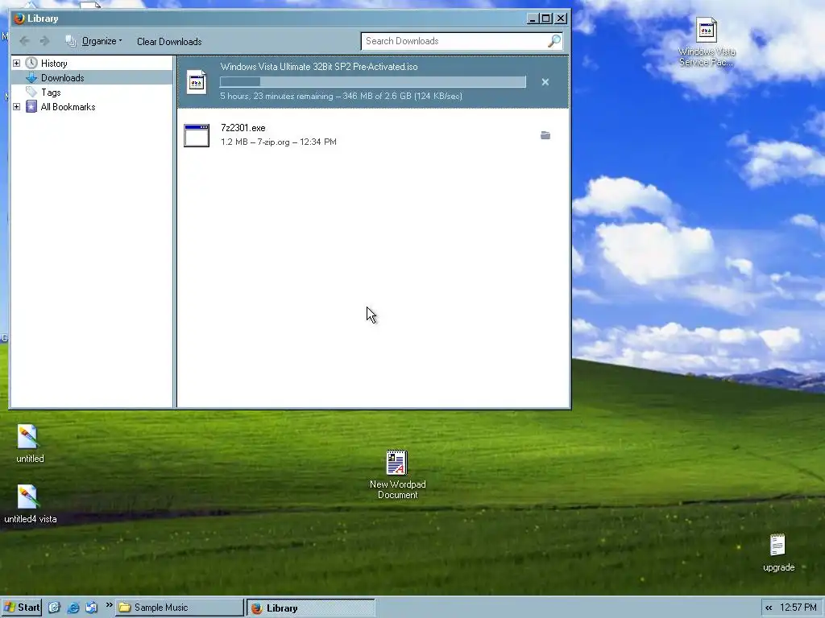Minimize the Library window
This screenshot has width=825, height=618.
click(x=533, y=19)
